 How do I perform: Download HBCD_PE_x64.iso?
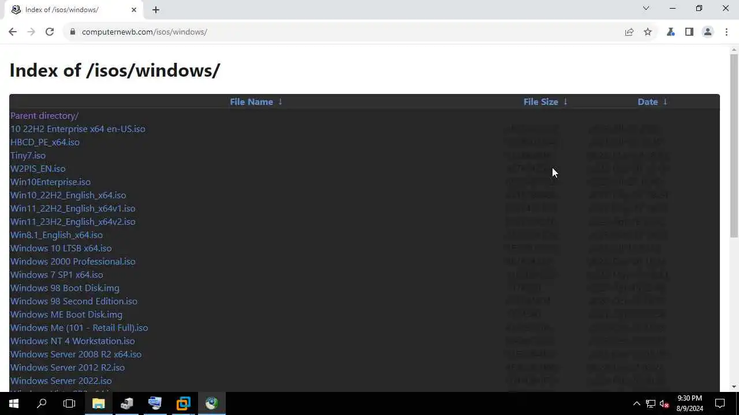point(45,142)
